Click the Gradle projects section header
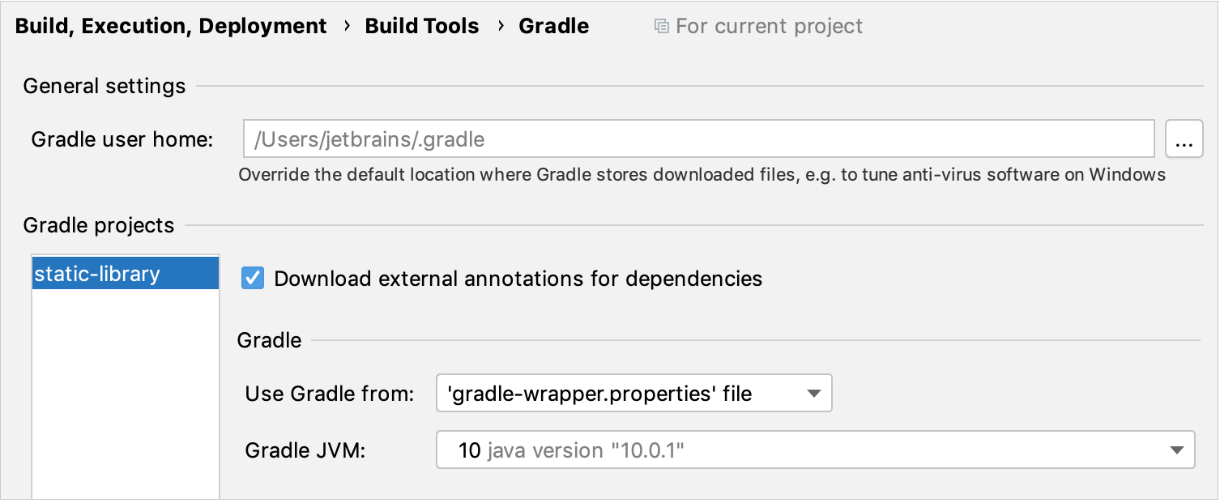 [98, 225]
